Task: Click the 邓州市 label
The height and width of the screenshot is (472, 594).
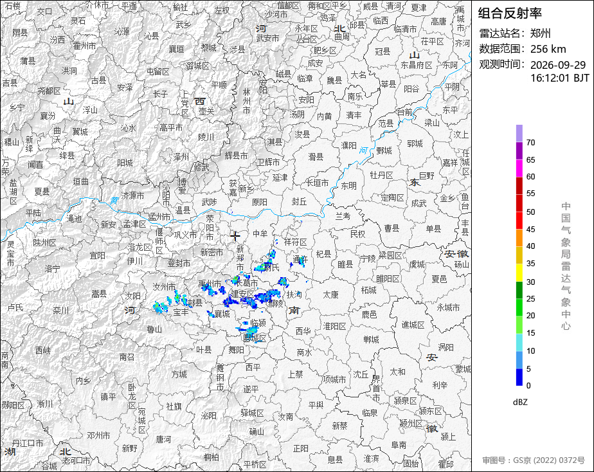Action: 98,435
